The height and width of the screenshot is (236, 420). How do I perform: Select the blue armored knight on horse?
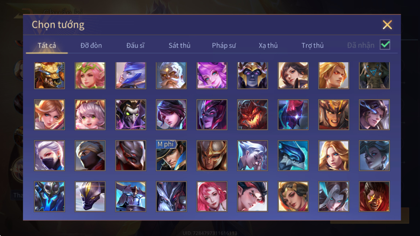coord(131,196)
